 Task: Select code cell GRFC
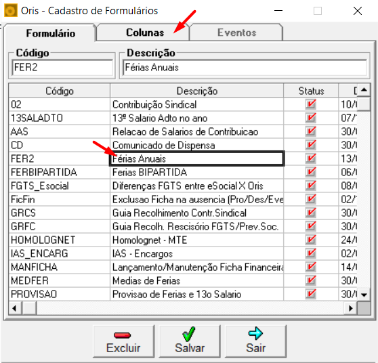(60, 226)
